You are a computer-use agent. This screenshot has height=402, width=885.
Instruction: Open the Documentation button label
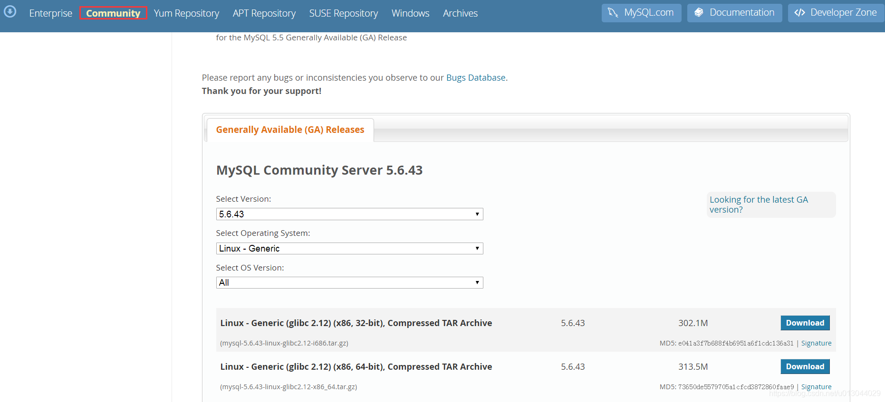[x=742, y=13]
